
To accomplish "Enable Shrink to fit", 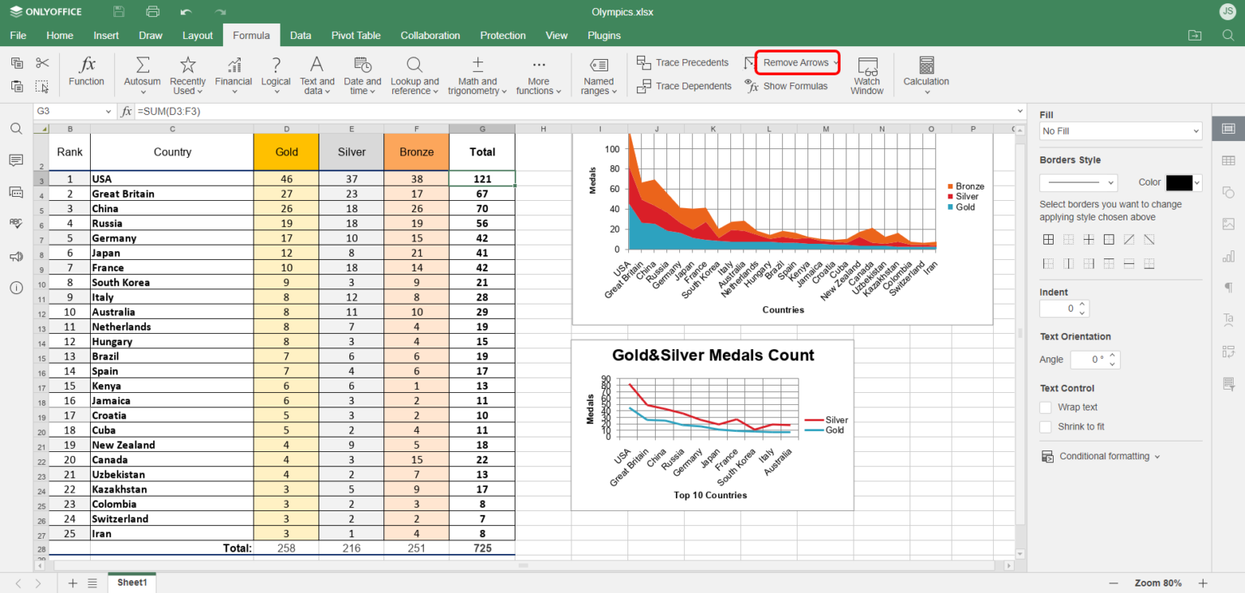I will (x=1046, y=427).
